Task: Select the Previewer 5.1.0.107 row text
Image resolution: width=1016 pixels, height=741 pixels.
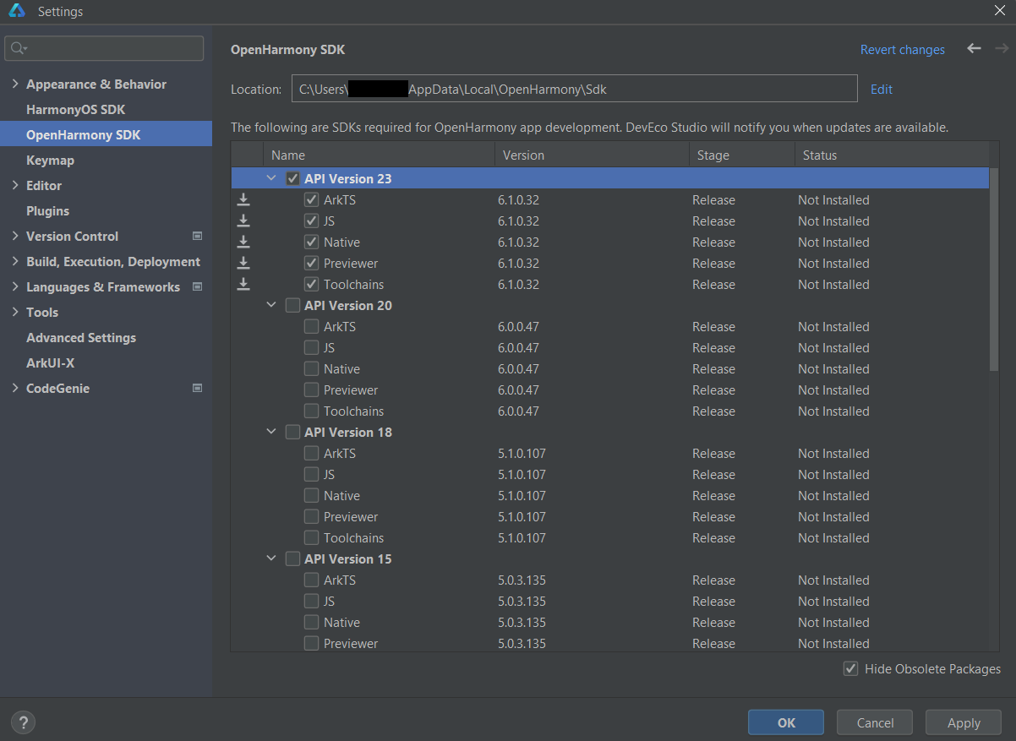Action: (351, 517)
